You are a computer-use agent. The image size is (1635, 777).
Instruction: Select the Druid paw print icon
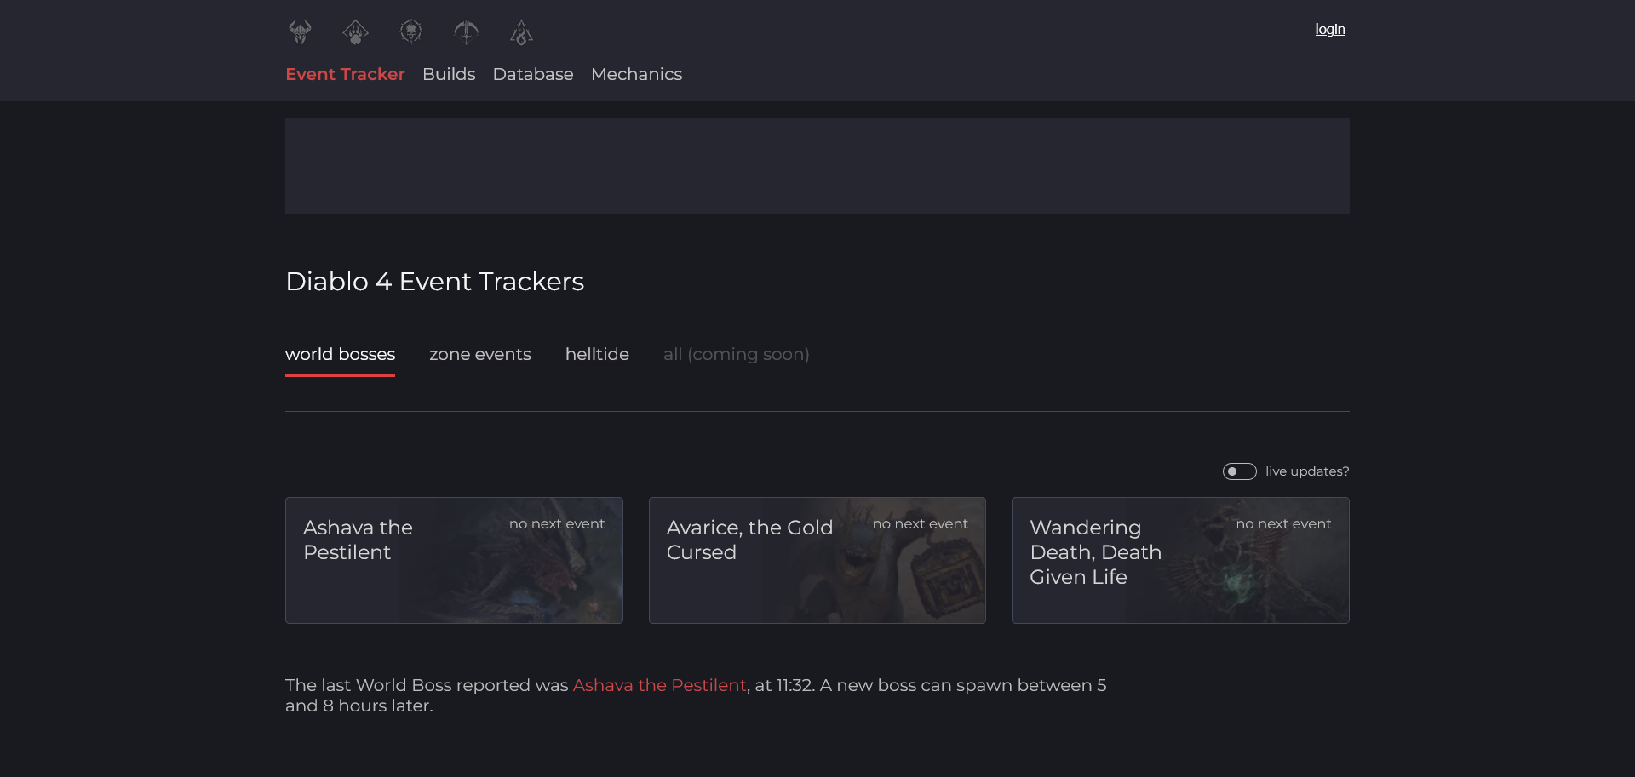click(x=355, y=32)
